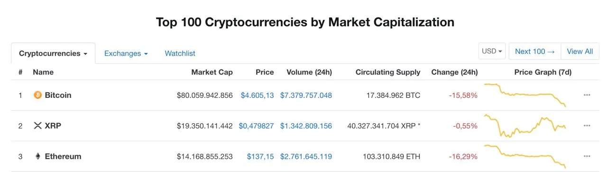Click the Bitcoin coin icon
The width and height of the screenshot is (607, 172).
pos(38,95)
